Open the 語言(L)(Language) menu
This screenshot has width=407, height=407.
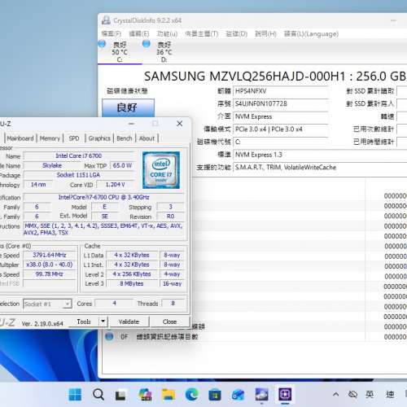(311, 33)
